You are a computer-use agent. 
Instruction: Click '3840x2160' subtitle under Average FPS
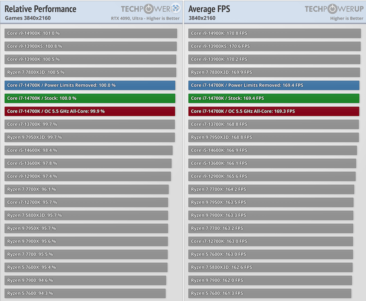202,18
